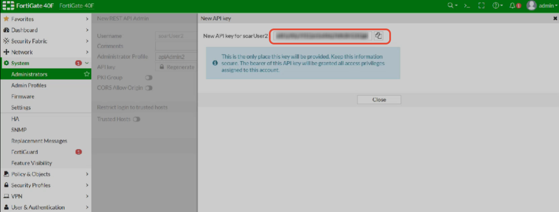Toggle the Trusted Hosts switch
Screen dimensions: 559x212
(x=137, y=119)
